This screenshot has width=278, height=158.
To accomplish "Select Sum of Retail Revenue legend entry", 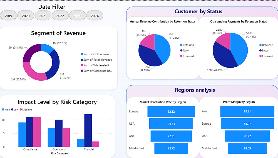I will click(x=97, y=60).
